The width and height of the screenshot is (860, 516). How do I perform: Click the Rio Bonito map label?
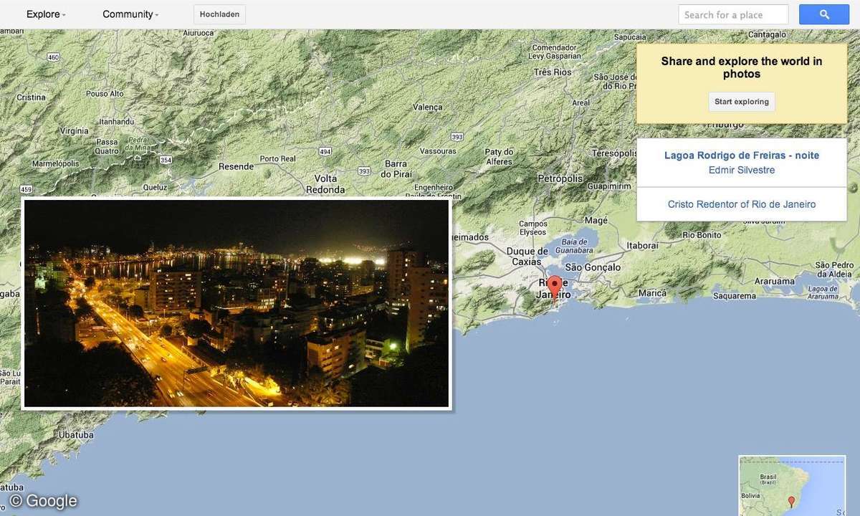[x=702, y=235]
